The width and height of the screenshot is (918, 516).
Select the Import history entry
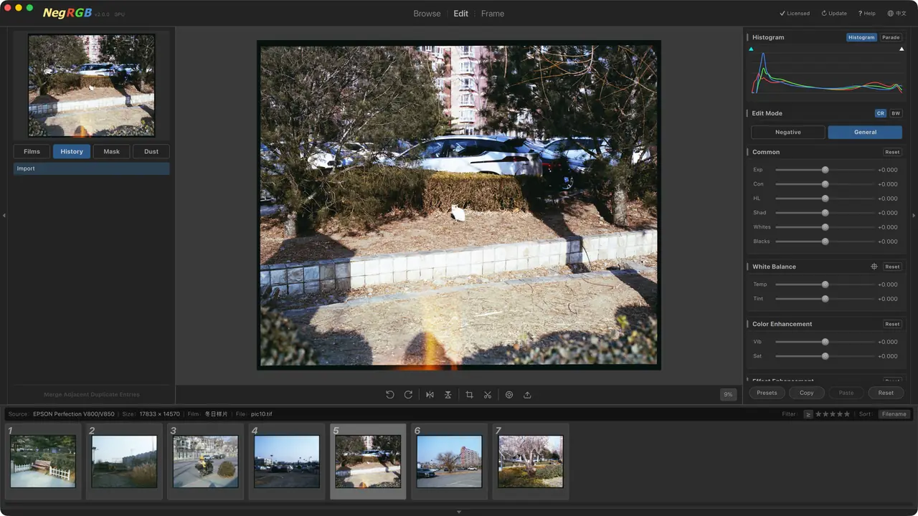(92, 168)
